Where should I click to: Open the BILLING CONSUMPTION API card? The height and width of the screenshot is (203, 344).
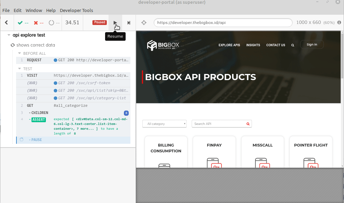tap(166, 152)
